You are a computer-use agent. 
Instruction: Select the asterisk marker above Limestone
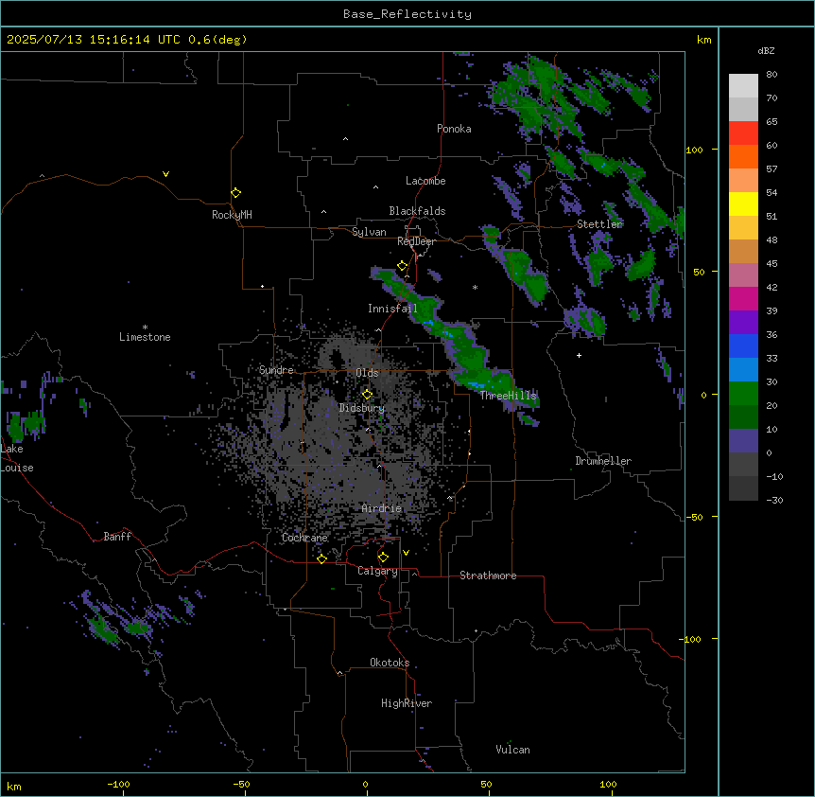pyautogui.click(x=145, y=328)
